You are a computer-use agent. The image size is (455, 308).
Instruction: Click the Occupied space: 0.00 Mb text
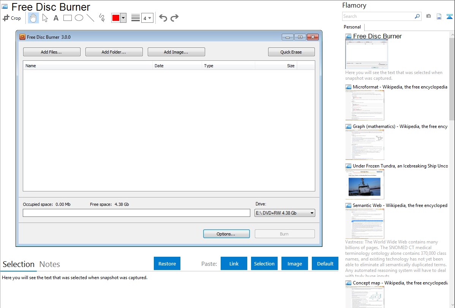[x=47, y=204]
